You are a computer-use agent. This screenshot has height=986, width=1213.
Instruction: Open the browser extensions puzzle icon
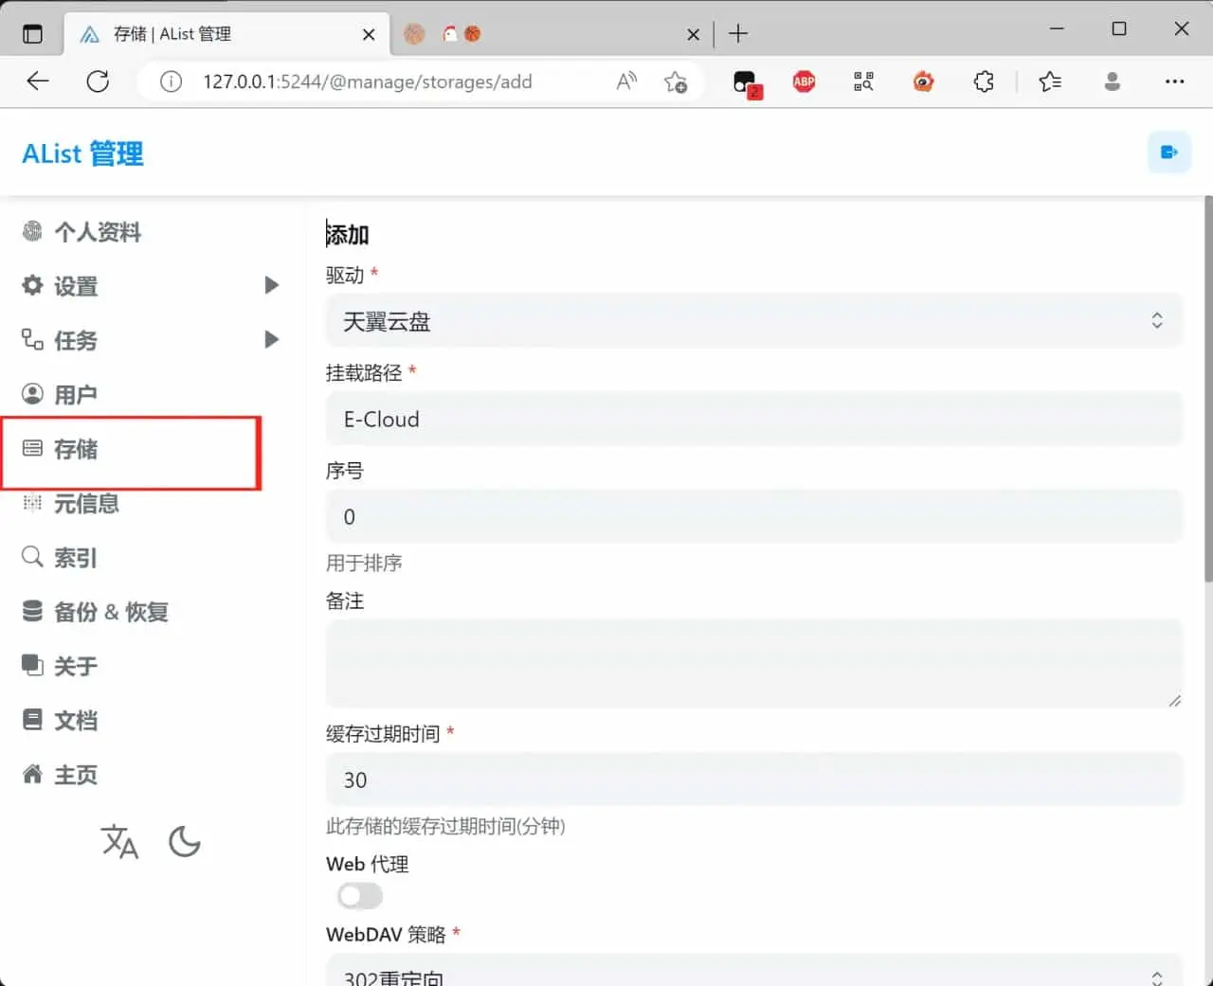coord(984,82)
